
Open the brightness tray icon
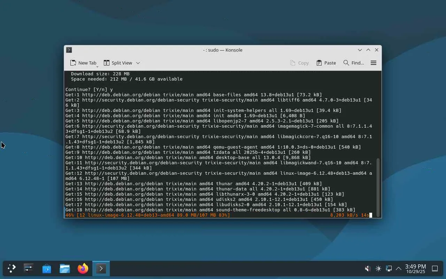click(378, 269)
